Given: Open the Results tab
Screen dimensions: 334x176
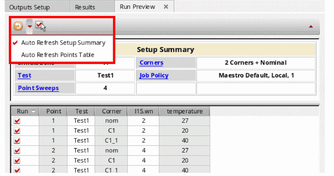Looking at the screenshot, I should pyautogui.click(x=85, y=7).
